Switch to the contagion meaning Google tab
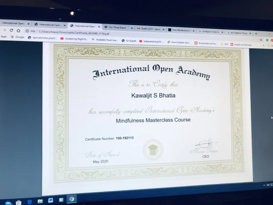The image size is (273, 205). click(210, 32)
